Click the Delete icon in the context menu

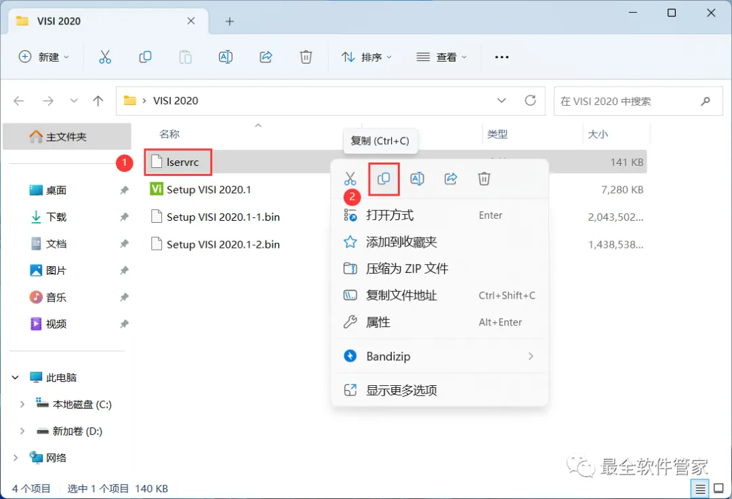coord(484,179)
